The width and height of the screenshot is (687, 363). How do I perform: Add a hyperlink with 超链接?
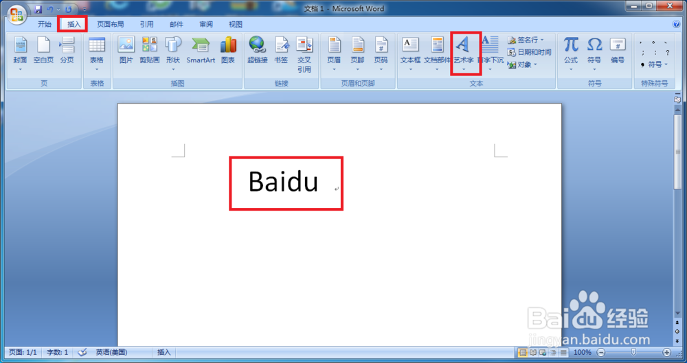click(x=257, y=51)
